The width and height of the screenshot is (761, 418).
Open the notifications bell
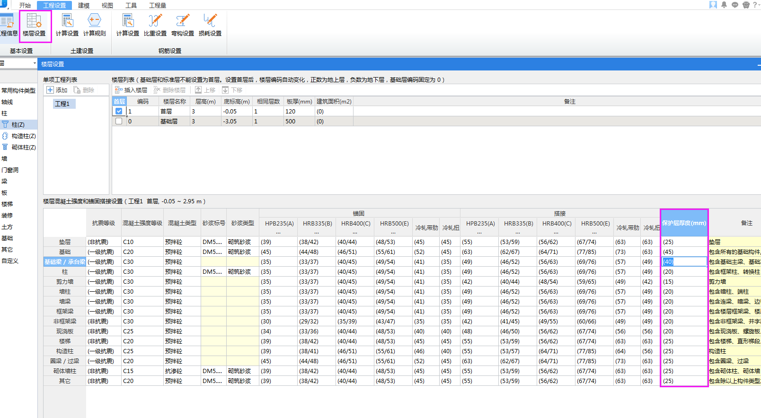point(724,5)
